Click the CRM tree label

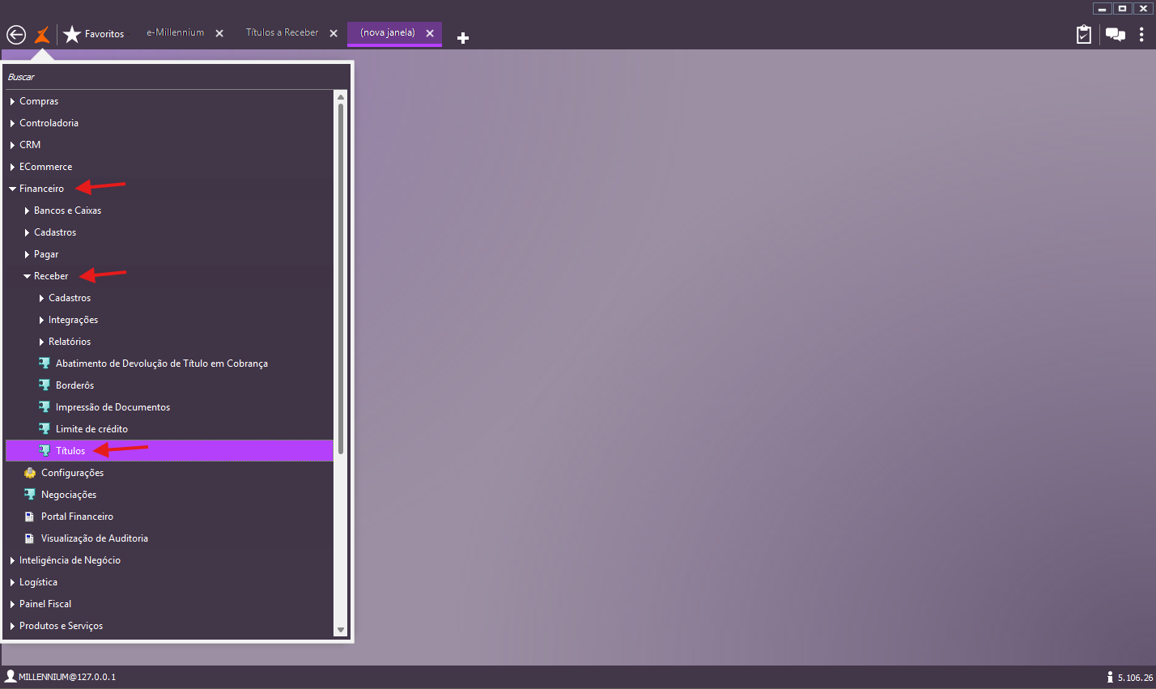click(30, 145)
